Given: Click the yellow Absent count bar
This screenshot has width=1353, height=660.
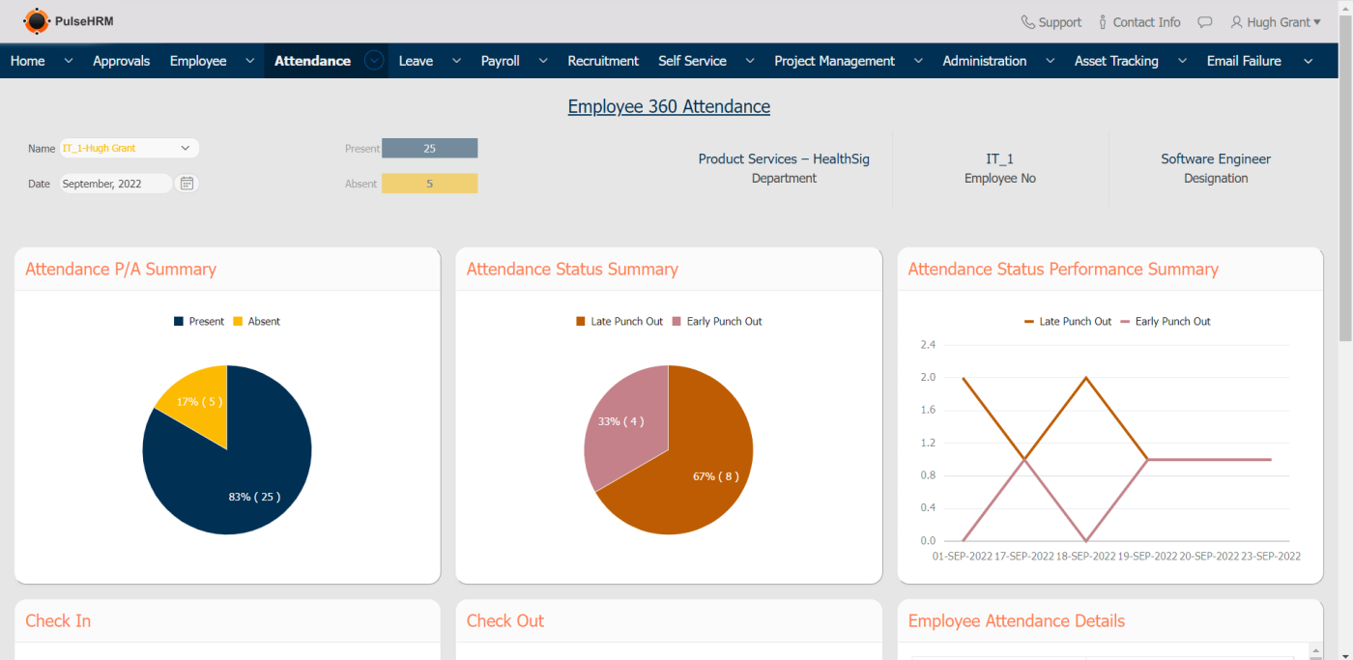Looking at the screenshot, I should [x=429, y=184].
